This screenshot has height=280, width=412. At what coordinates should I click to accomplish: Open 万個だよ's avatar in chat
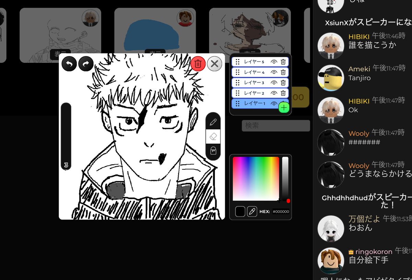coord(331,228)
